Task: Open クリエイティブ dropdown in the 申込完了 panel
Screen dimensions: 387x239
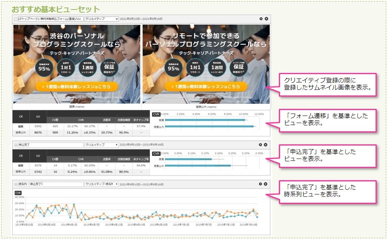Action: [x=101, y=145]
